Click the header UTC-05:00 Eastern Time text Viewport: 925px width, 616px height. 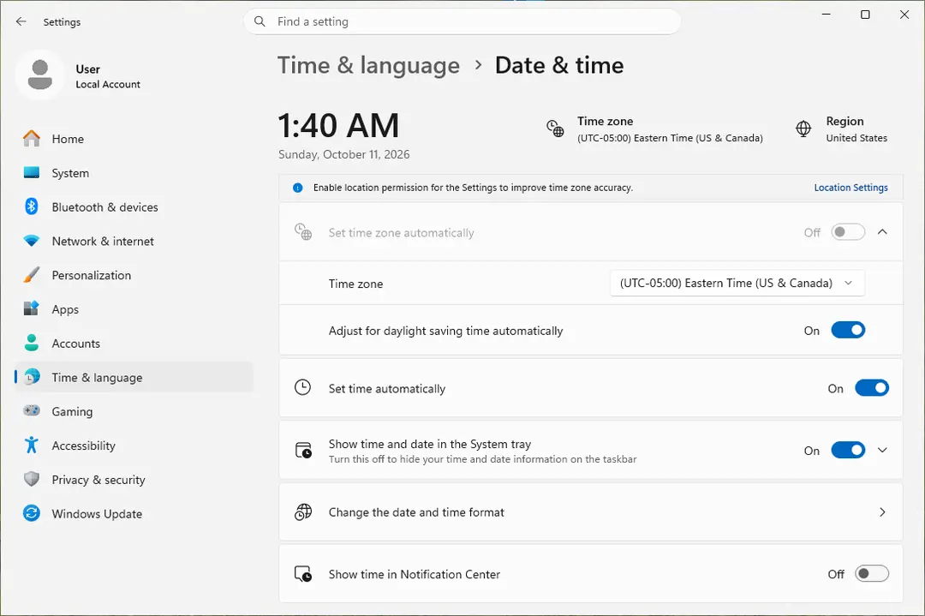tap(670, 138)
